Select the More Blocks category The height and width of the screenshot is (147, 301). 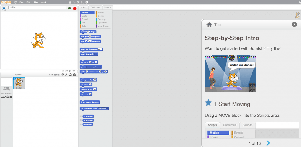point(103,26)
